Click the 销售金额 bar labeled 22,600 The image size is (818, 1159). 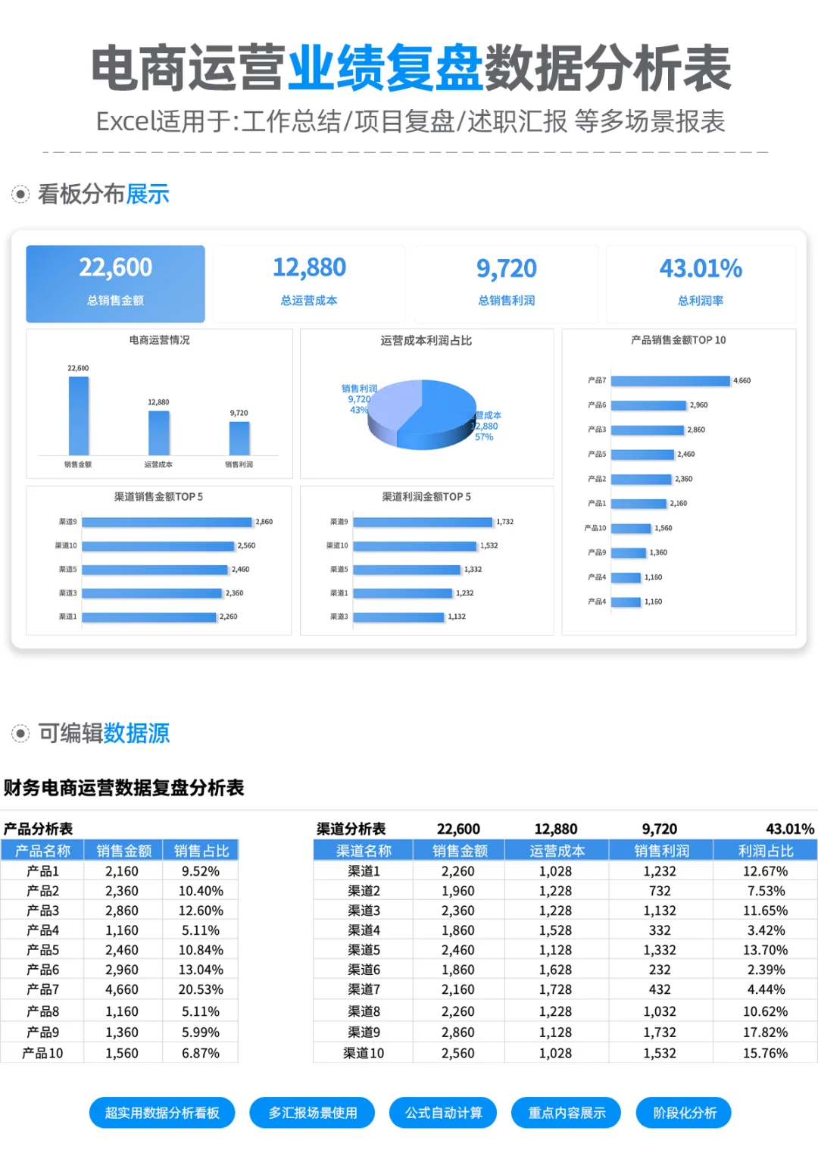79,416
